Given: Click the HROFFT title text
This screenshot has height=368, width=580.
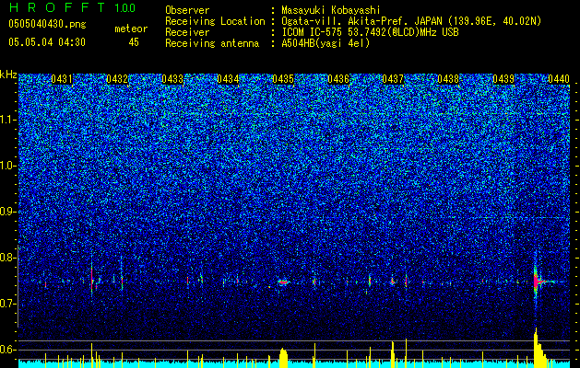Looking at the screenshot, I should (x=57, y=7).
